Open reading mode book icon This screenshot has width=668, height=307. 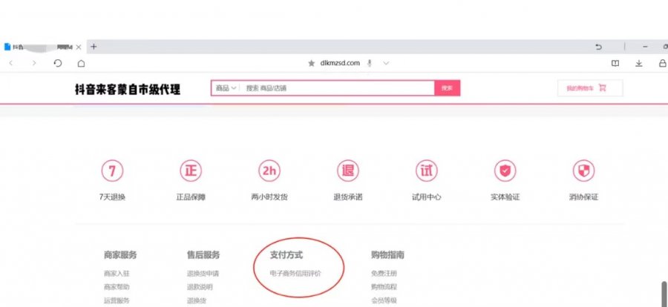pos(615,64)
